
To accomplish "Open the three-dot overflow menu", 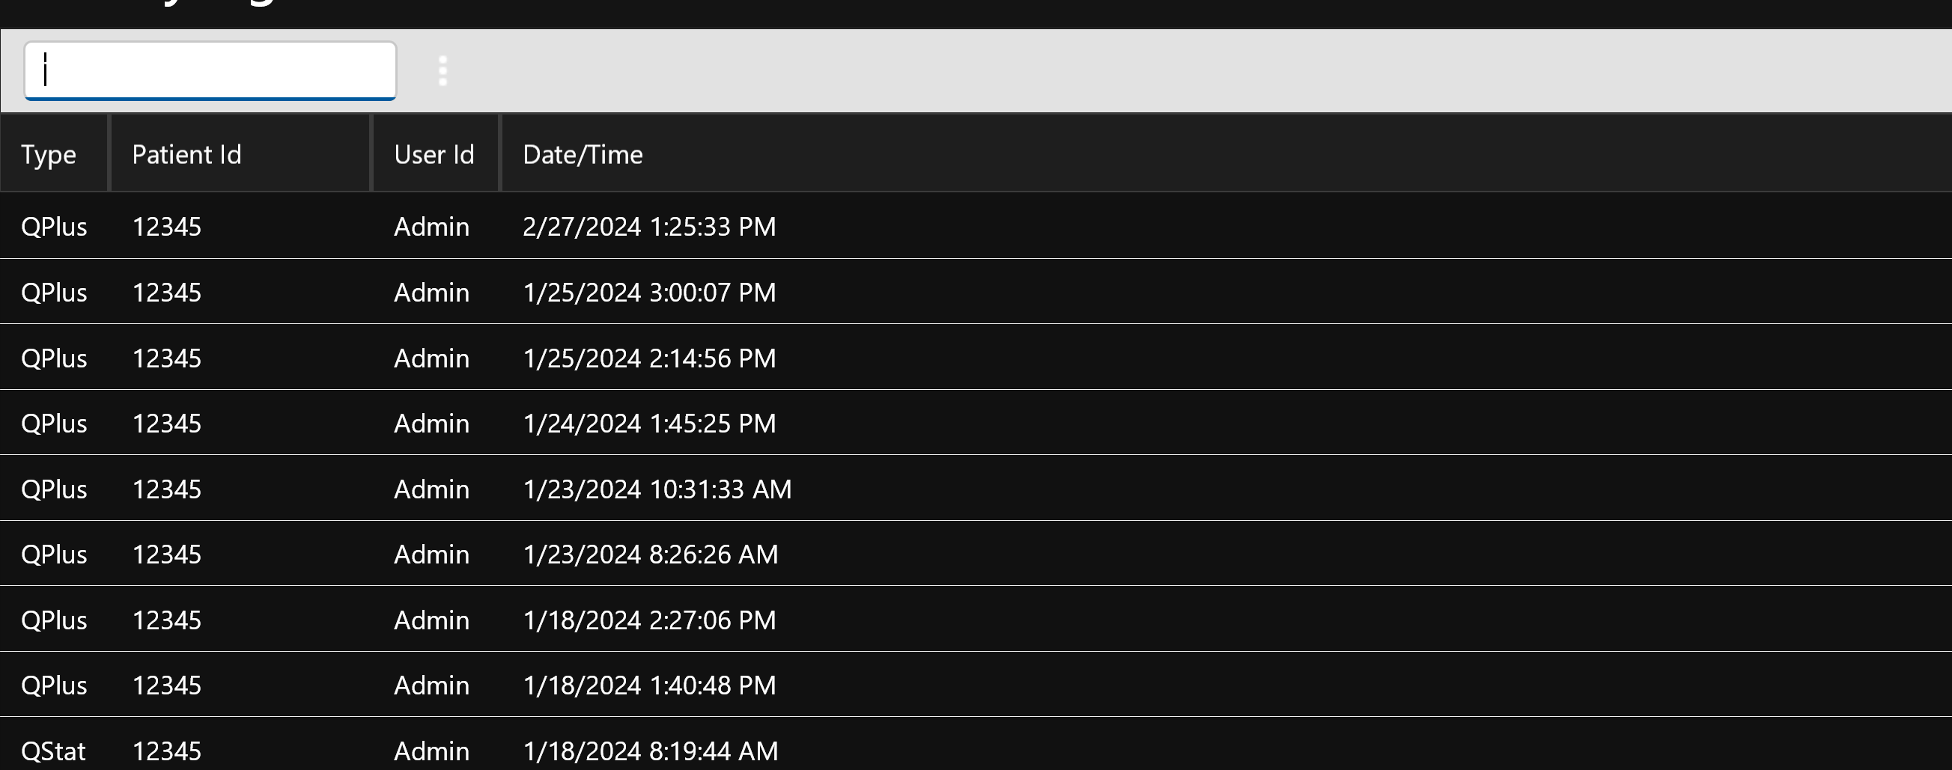I will 443,70.
